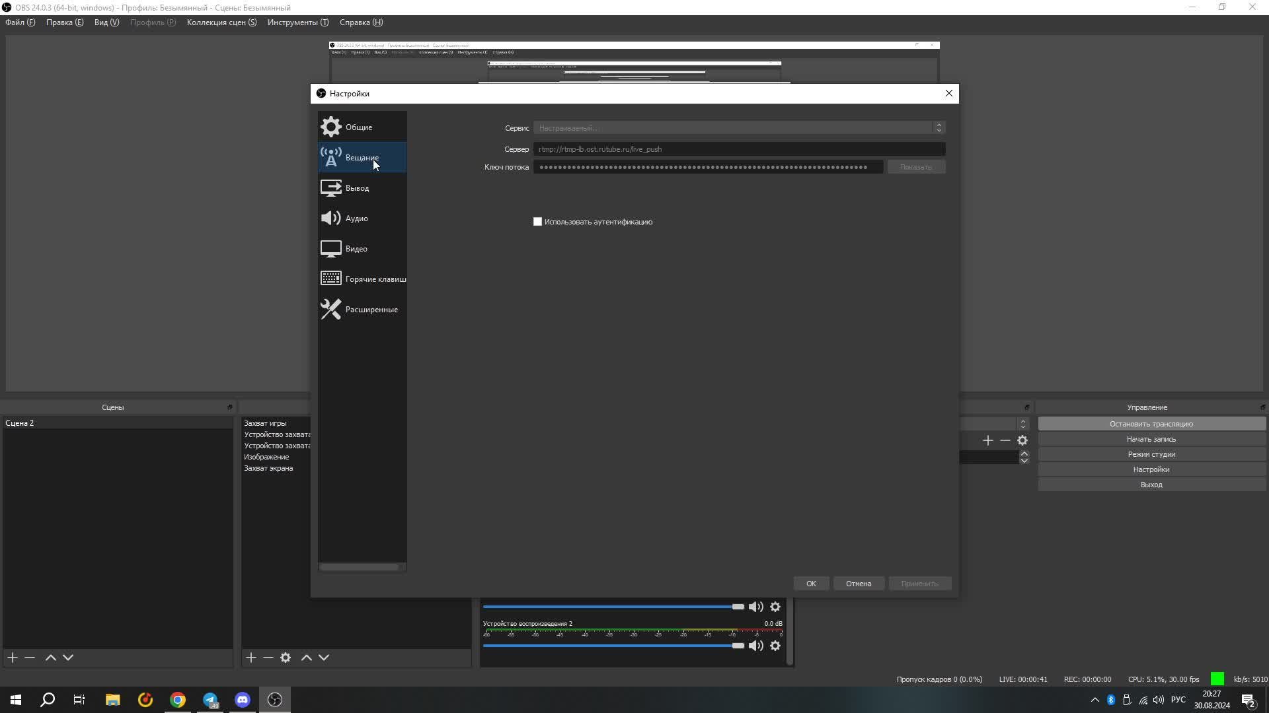Mute the upper mixer channel speaker icon
The height and width of the screenshot is (713, 1269).
755,607
